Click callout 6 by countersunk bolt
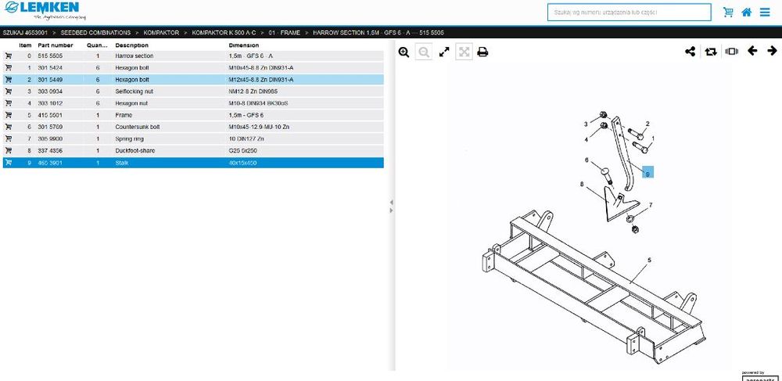 (x=586, y=160)
